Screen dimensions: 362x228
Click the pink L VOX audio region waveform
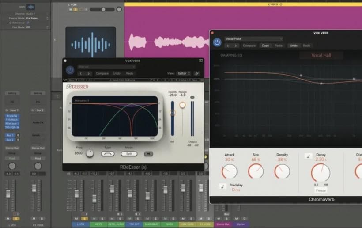(169, 42)
